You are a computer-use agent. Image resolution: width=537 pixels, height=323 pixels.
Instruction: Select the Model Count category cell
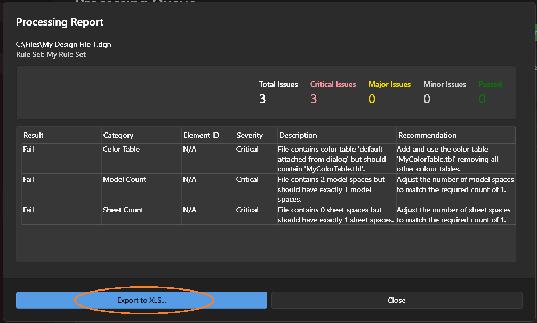pyautogui.click(x=124, y=180)
